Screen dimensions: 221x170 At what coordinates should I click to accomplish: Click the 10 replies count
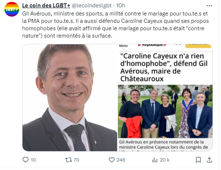tap(33, 160)
